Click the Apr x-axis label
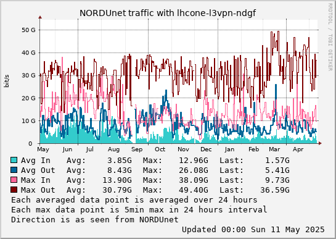The image size is (336, 239). (298, 149)
